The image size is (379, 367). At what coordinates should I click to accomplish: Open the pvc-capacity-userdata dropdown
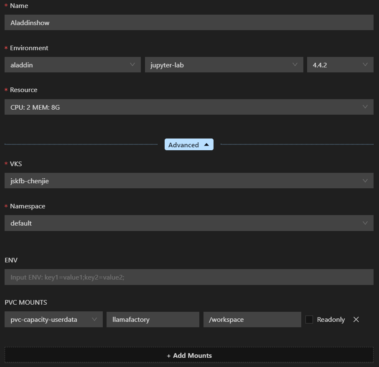(53, 319)
